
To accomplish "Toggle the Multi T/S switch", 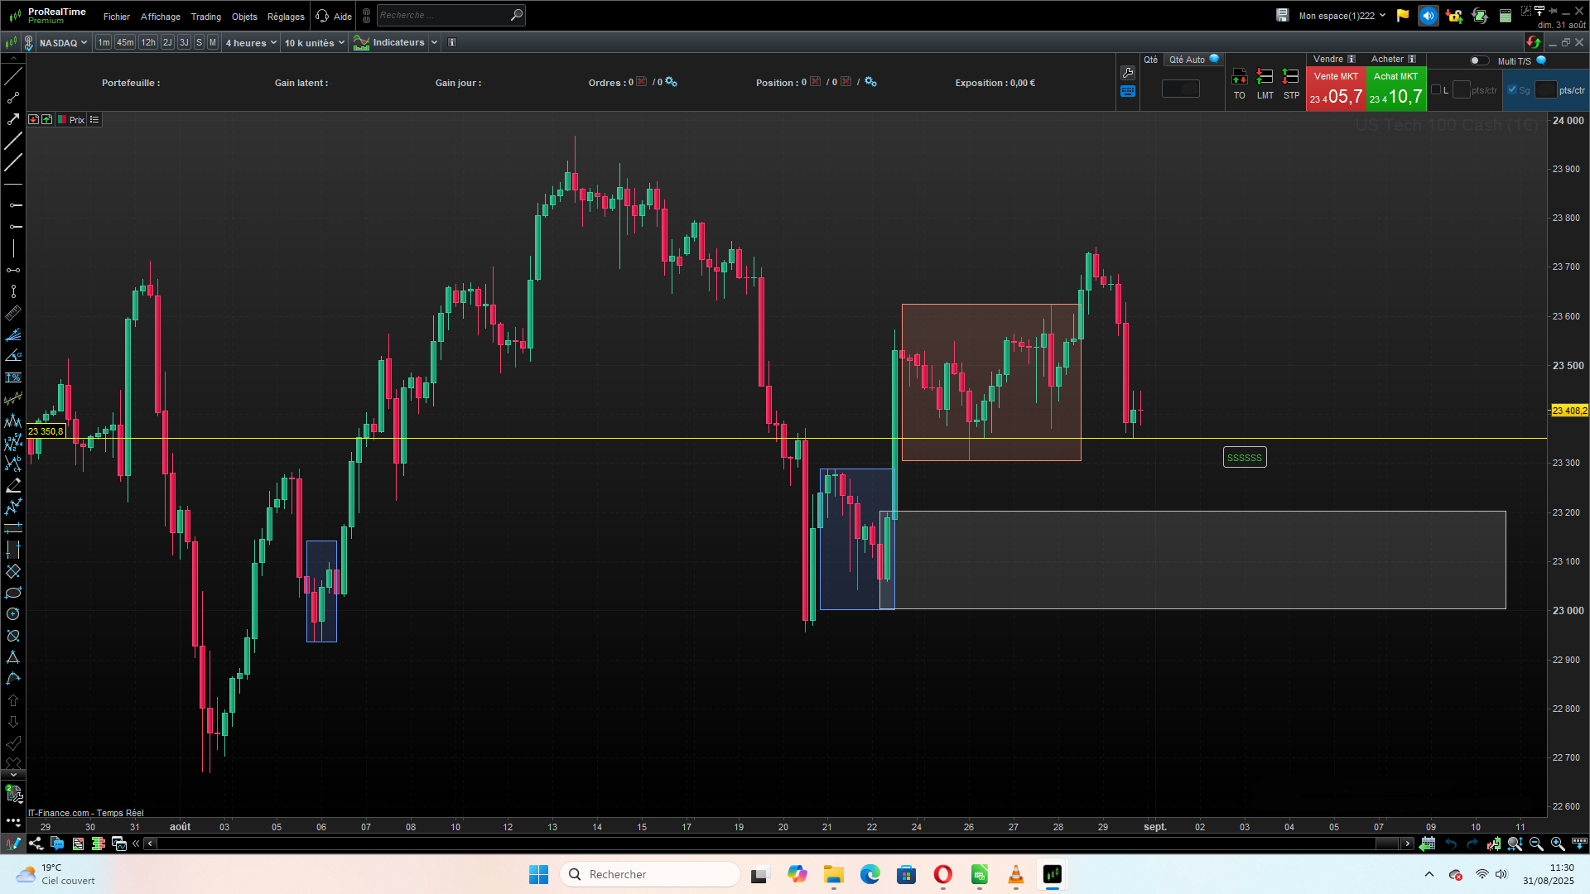I will [x=1478, y=60].
